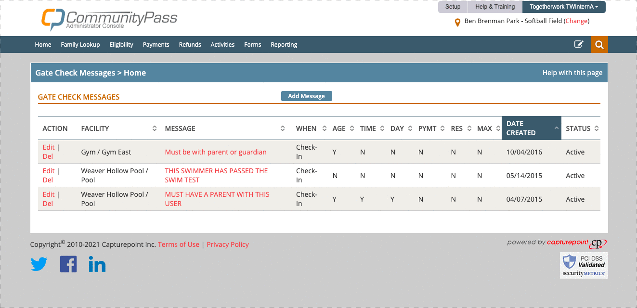Open the Activities menu
637x308 pixels.
pos(222,44)
